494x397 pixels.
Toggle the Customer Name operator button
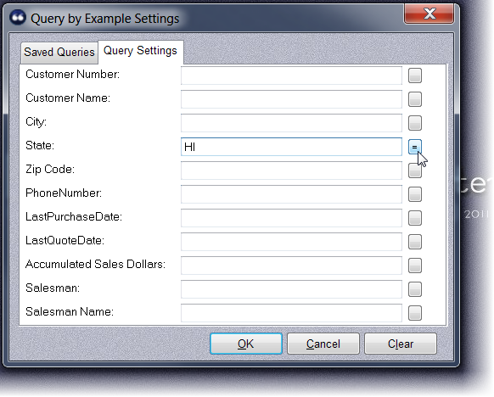click(x=414, y=99)
